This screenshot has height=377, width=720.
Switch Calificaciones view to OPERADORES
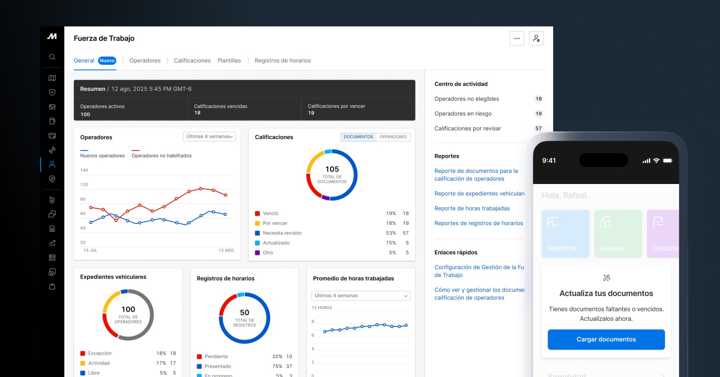pos(393,137)
